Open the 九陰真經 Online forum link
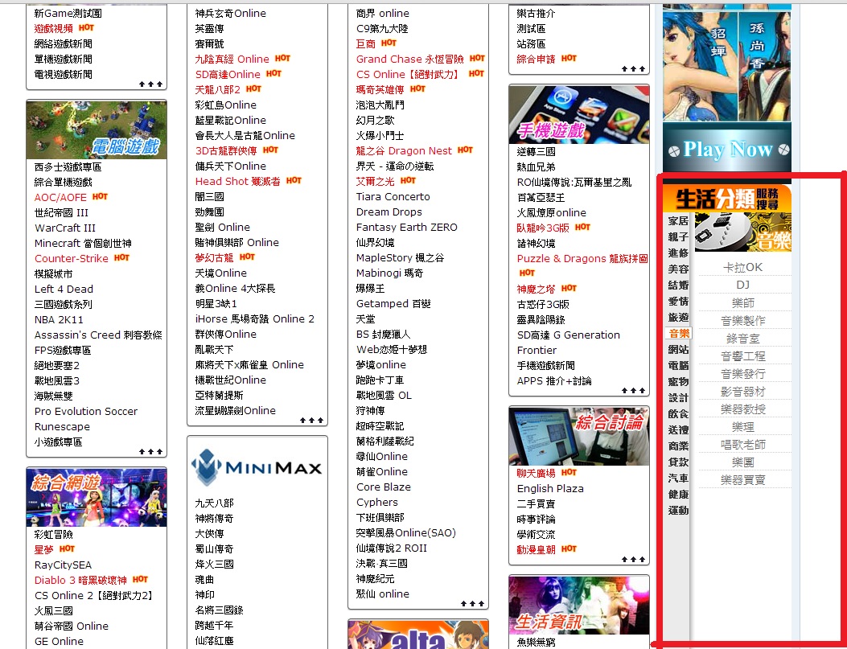The width and height of the screenshot is (847, 649). click(x=232, y=59)
